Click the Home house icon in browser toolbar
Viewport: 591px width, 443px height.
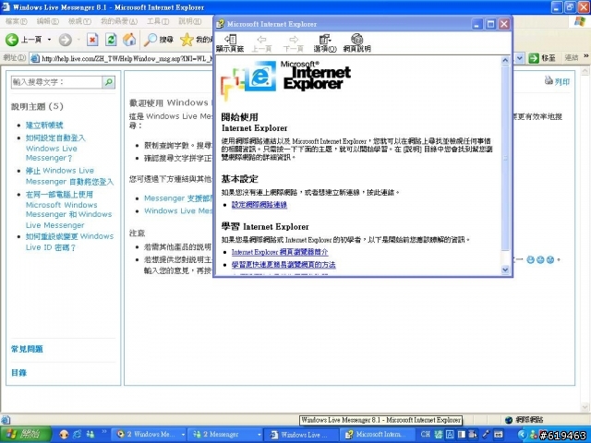click(129, 39)
